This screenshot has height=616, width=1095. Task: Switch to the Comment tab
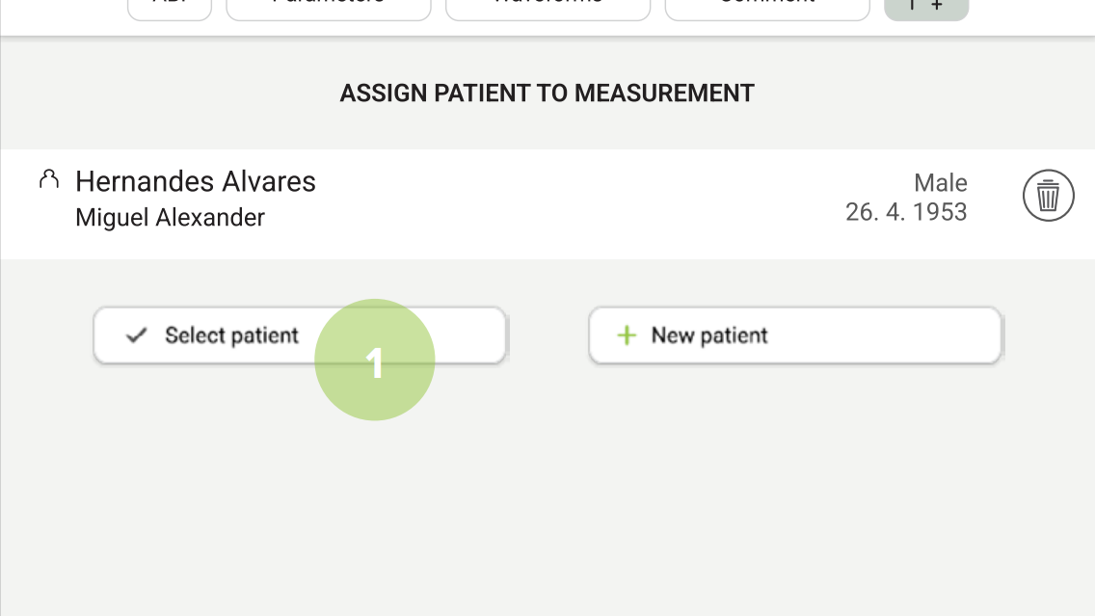(767, 4)
